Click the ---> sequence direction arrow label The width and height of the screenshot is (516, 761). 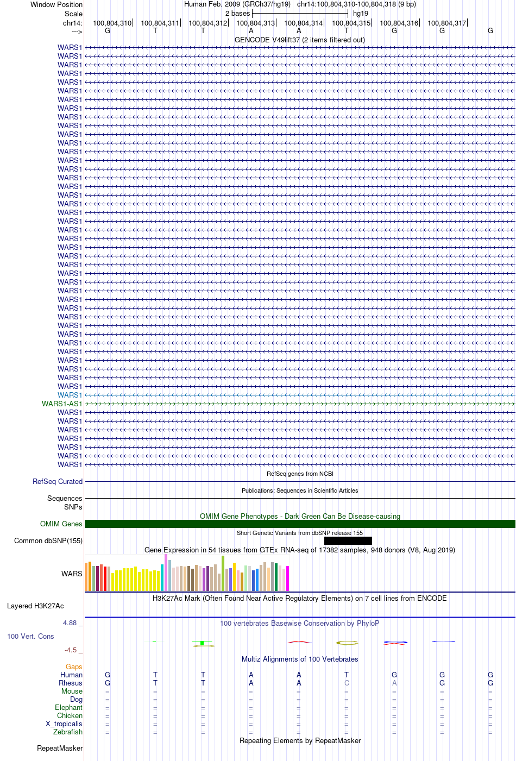coord(77,32)
